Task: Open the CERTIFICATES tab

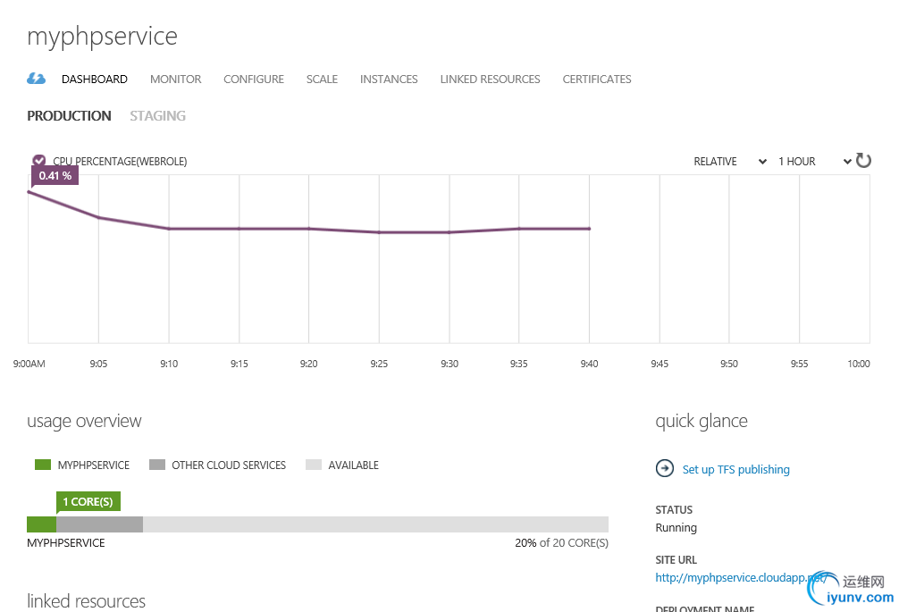Action: click(x=597, y=80)
